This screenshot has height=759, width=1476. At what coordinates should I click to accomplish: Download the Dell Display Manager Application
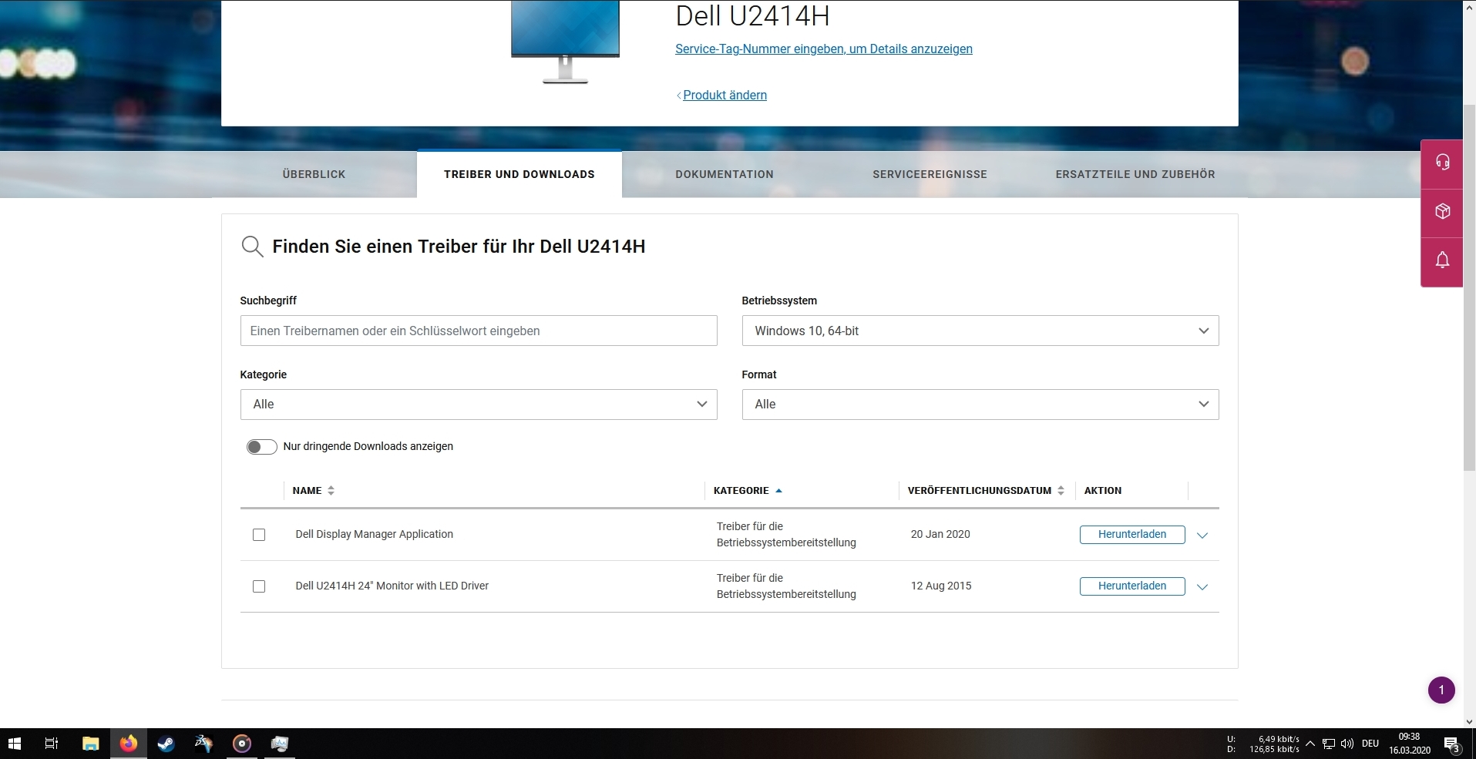pyautogui.click(x=1132, y=534)
